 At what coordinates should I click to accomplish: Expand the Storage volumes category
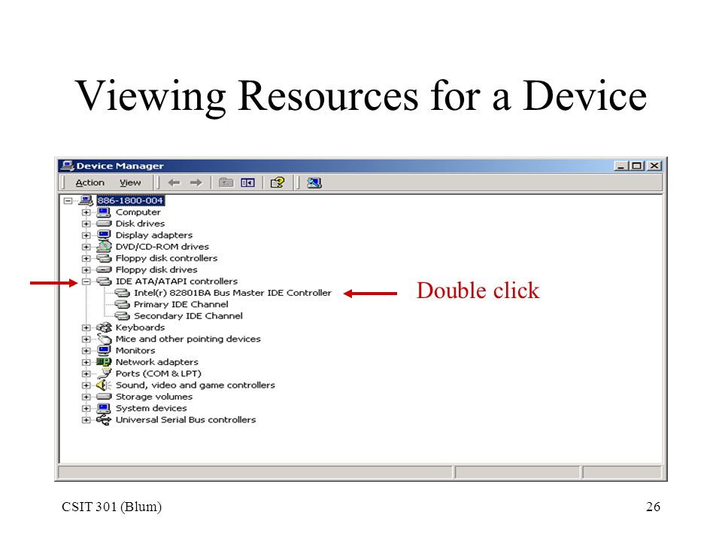coord(86,397)
